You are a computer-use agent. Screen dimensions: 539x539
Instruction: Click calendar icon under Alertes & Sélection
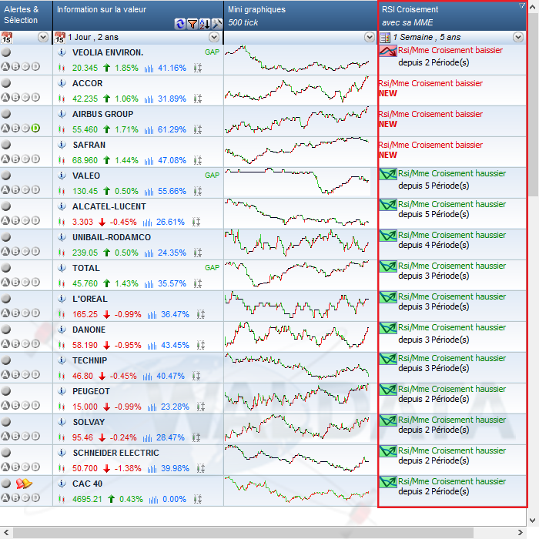click(6, 37)
